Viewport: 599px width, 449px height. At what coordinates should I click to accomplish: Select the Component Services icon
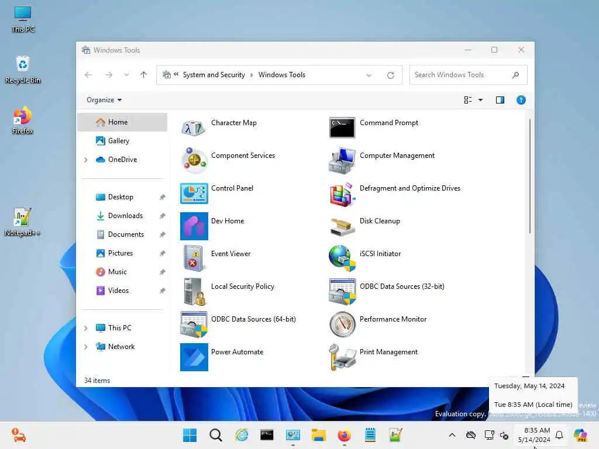point(194,160)
